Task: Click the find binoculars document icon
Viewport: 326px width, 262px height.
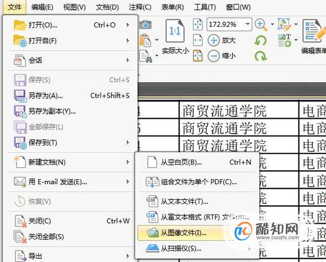Action: click(146, 56)
